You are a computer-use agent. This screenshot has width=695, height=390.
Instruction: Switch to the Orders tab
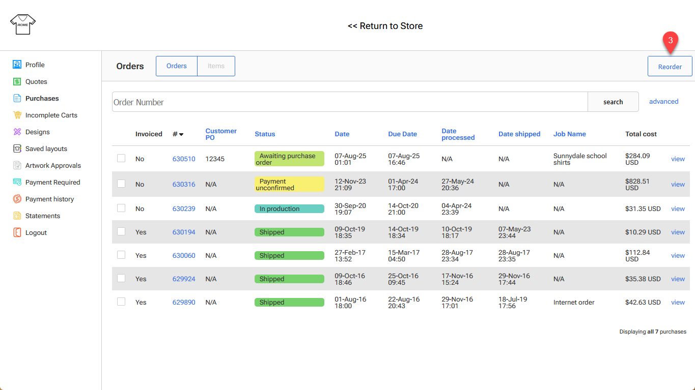[x=177, y=66]
